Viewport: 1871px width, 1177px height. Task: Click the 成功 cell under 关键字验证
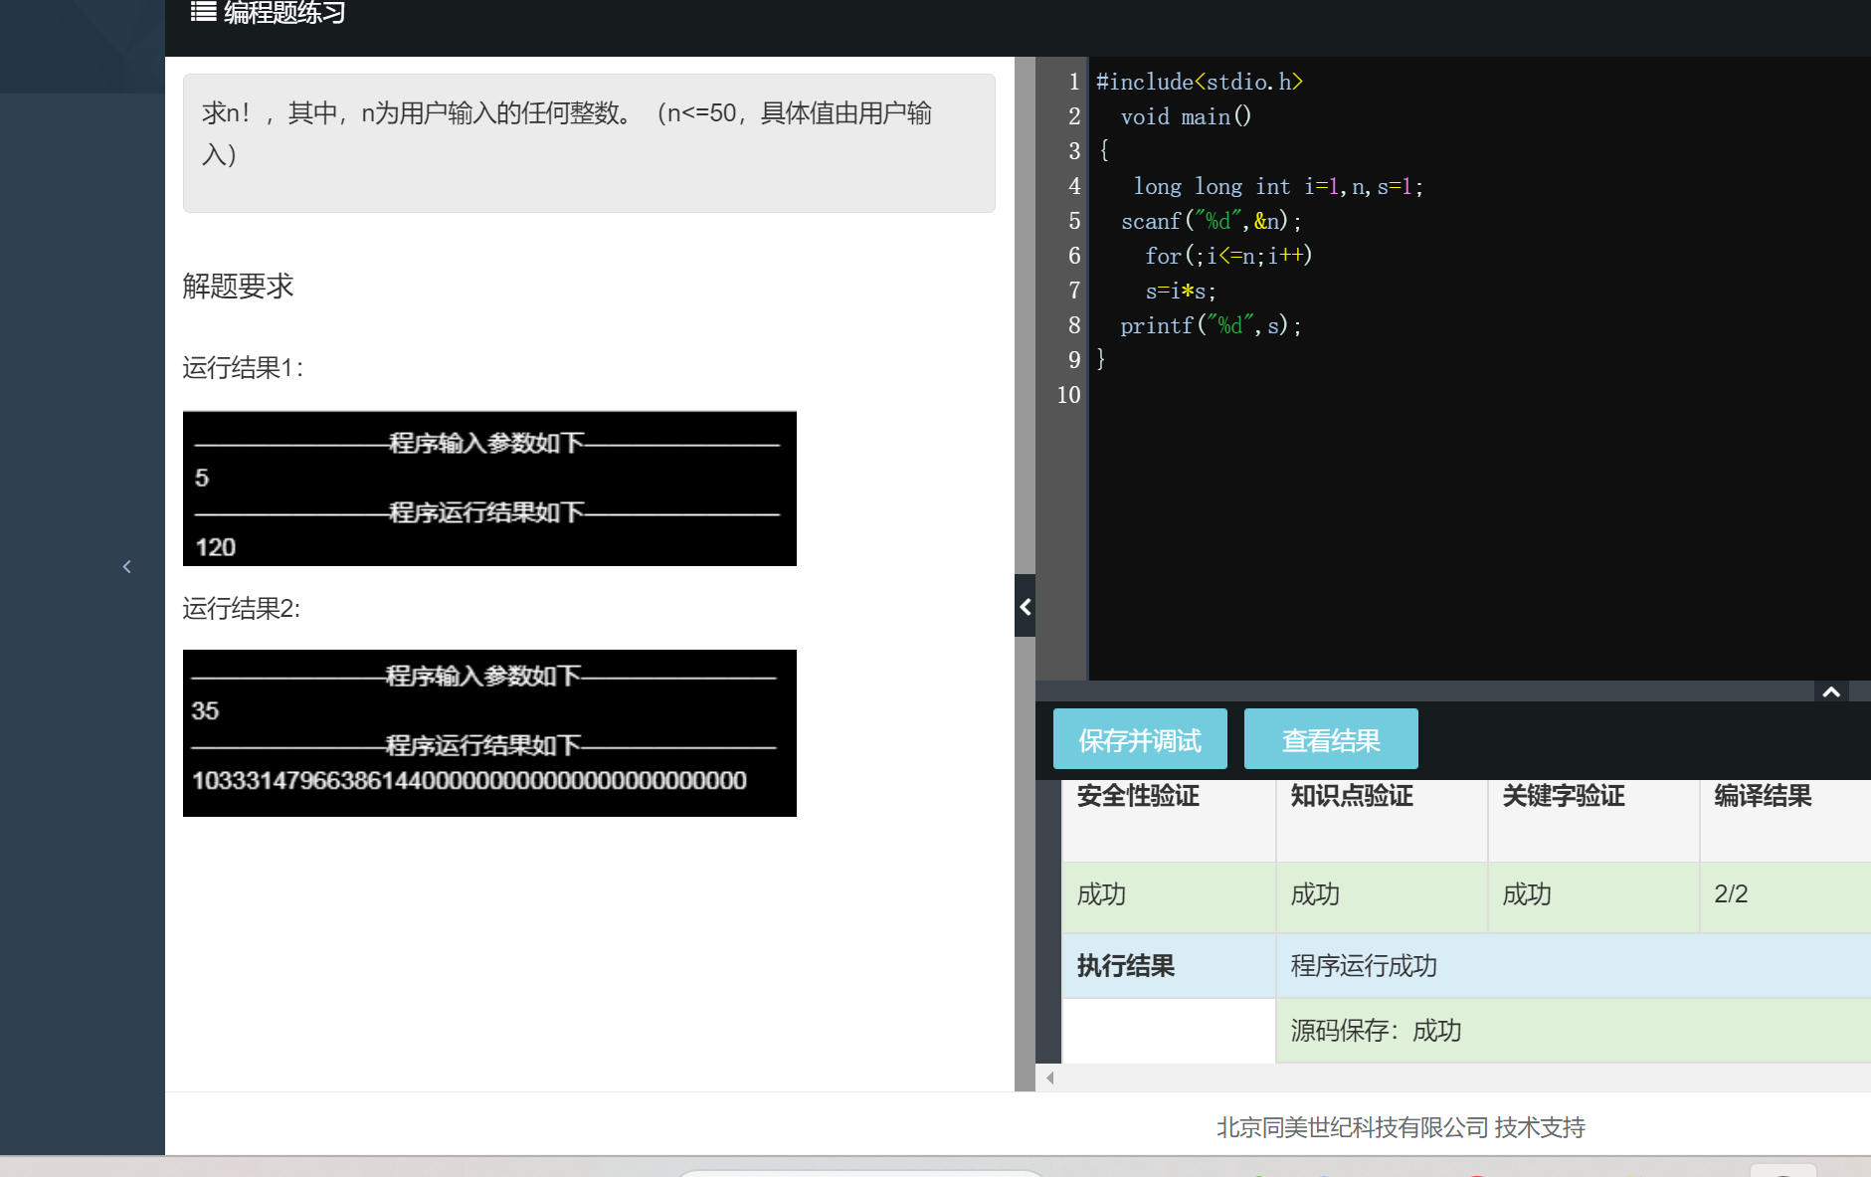[x=1593, y=897]
